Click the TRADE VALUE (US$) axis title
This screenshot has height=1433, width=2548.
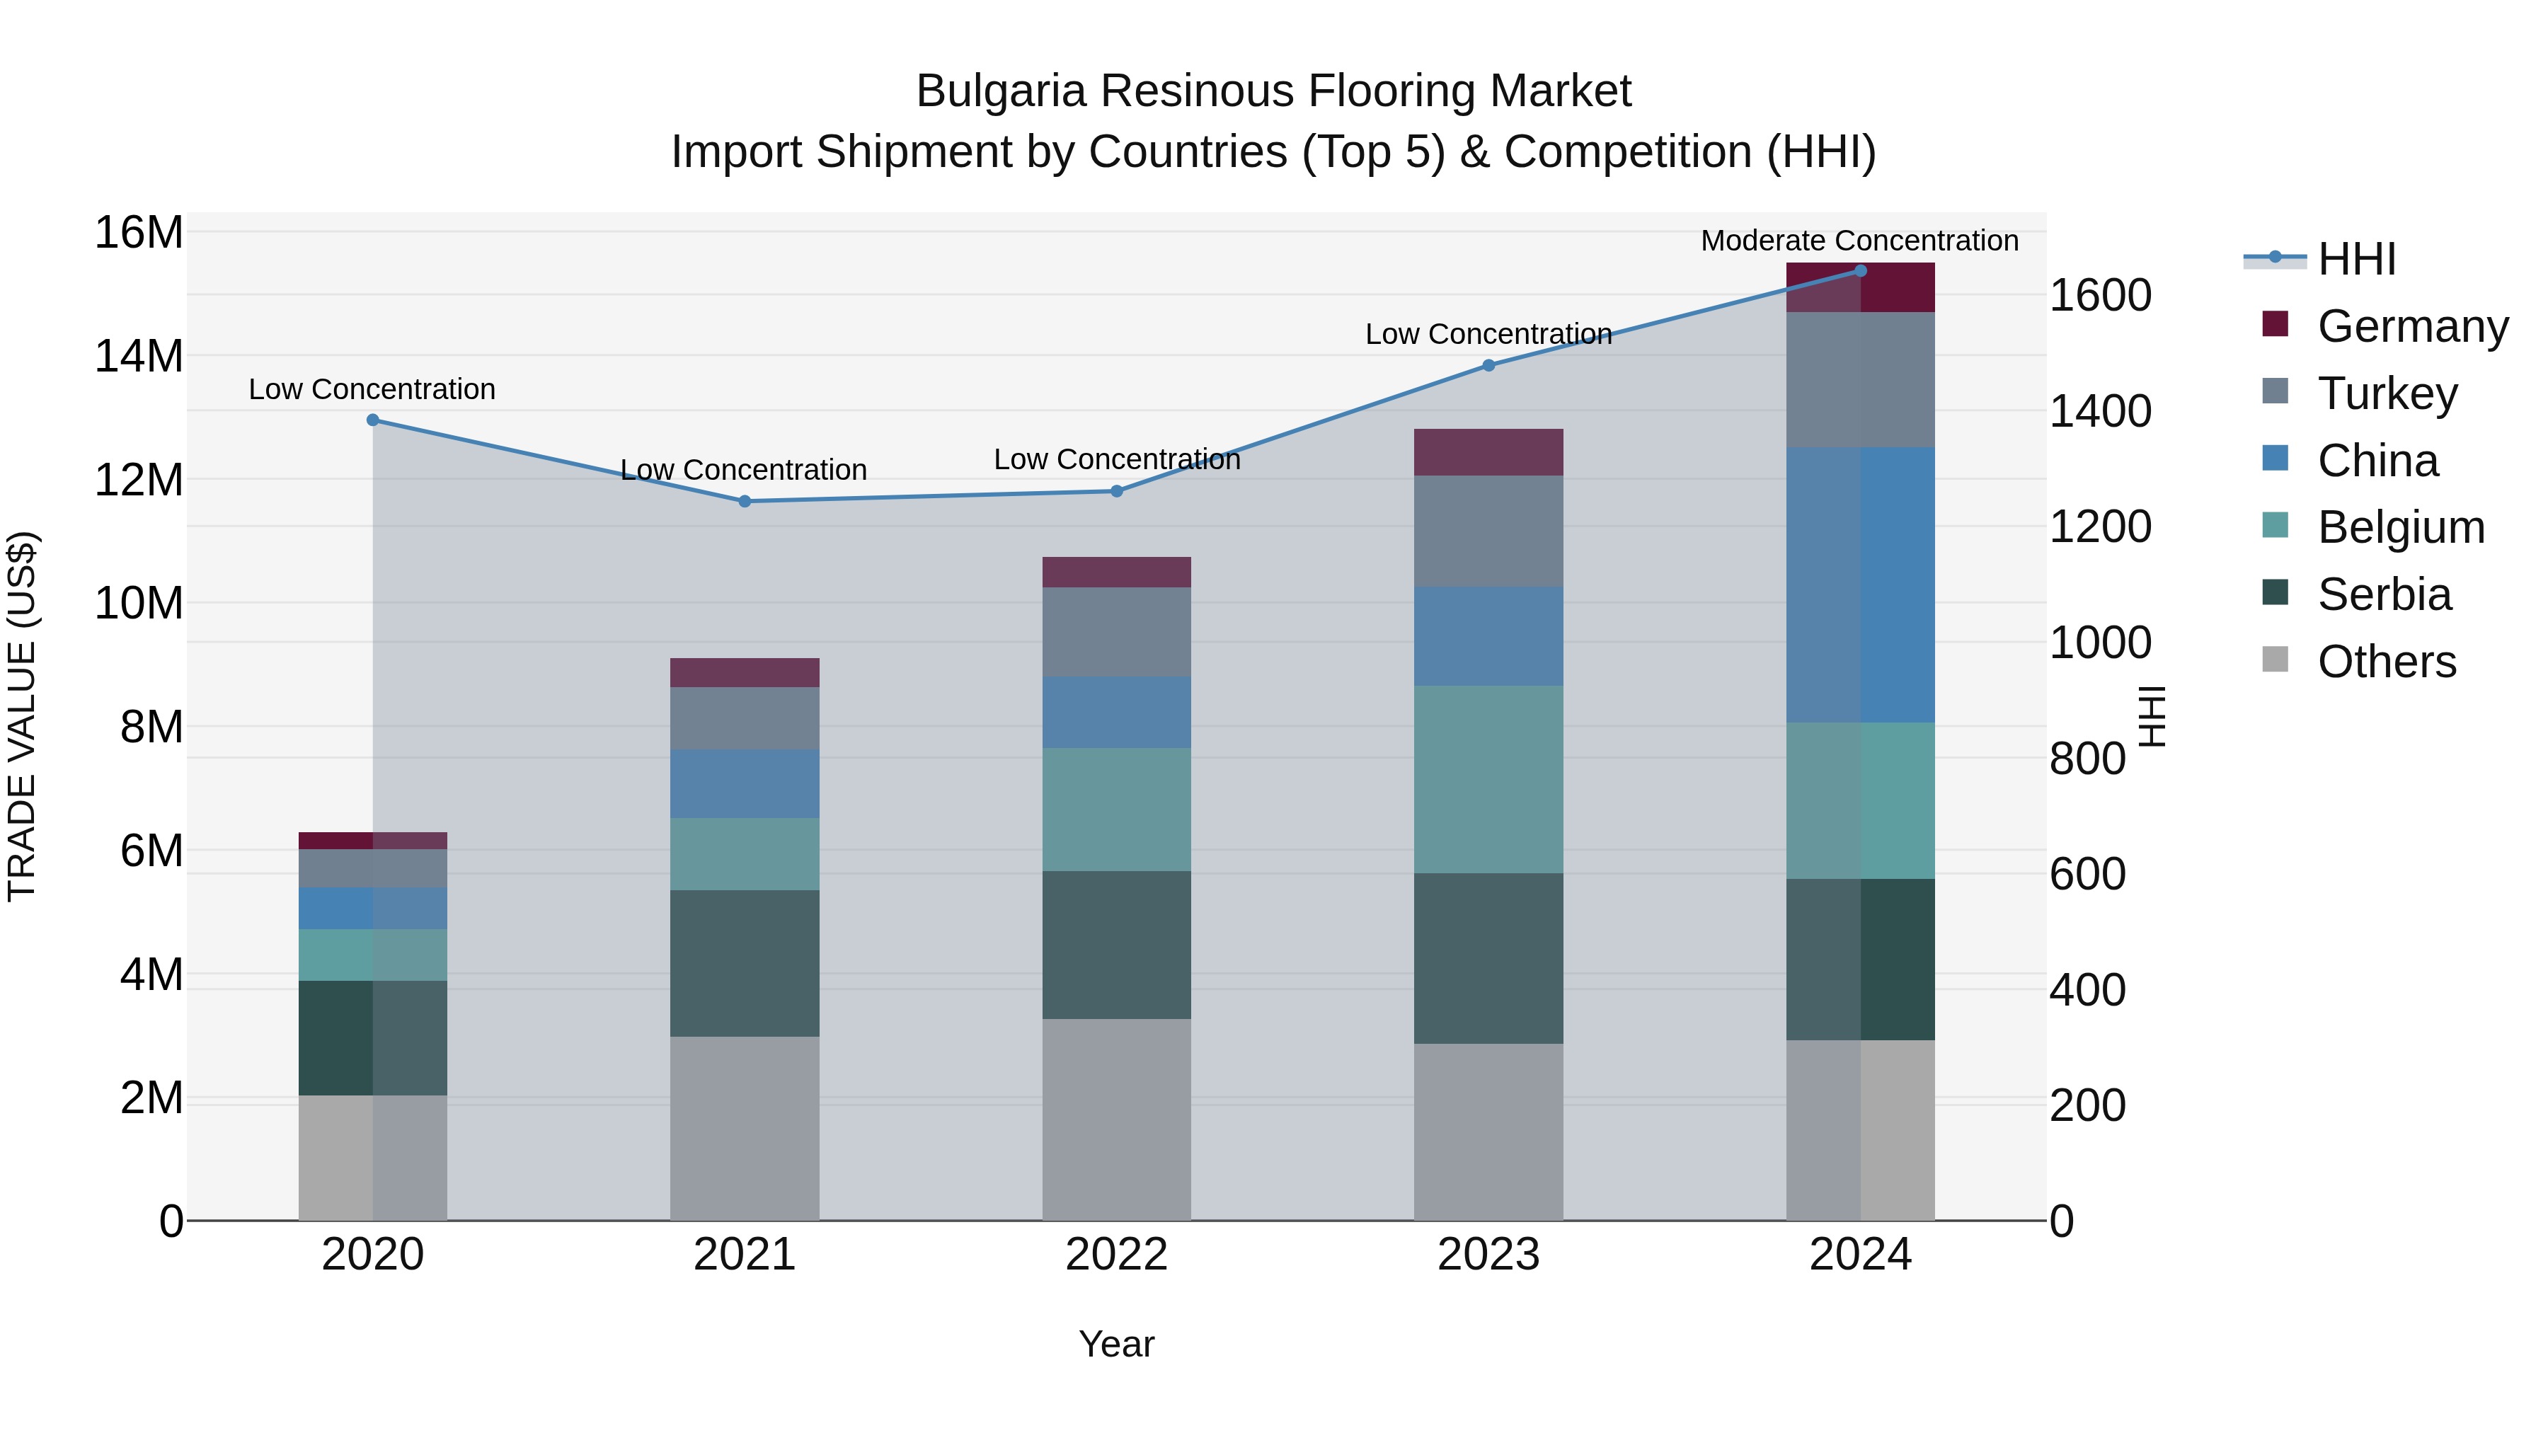[x=22, y=716]
